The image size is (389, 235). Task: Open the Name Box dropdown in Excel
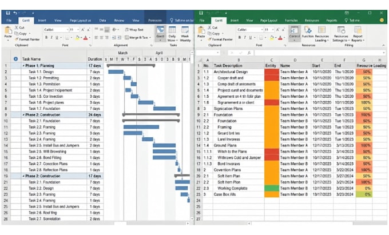217,53
